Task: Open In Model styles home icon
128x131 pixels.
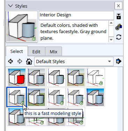Action: point(29,61)
